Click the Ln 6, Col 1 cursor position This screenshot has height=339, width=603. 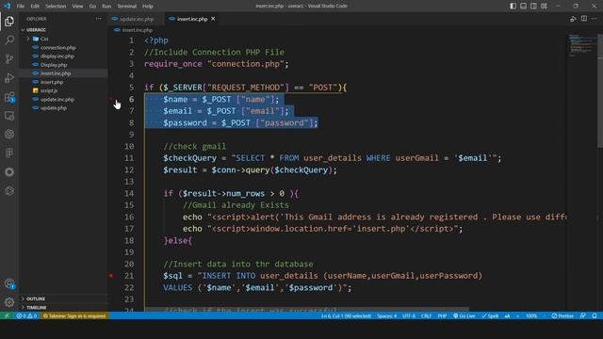click(346, 316)
